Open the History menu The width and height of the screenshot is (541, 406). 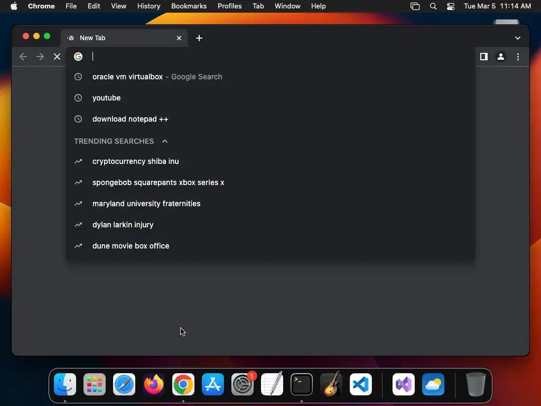coord(148,6)
